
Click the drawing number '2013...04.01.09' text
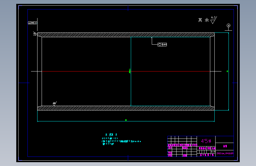[225, 153]
